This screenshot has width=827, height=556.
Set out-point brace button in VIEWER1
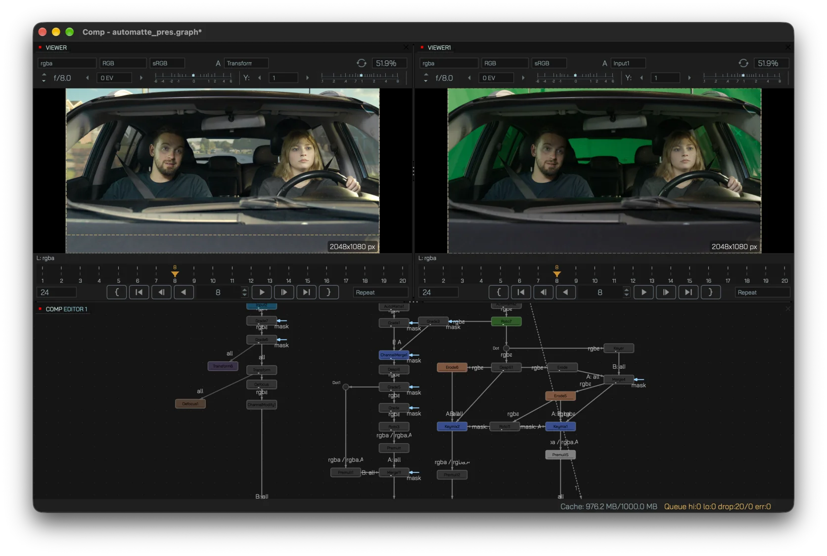[710, 292]
